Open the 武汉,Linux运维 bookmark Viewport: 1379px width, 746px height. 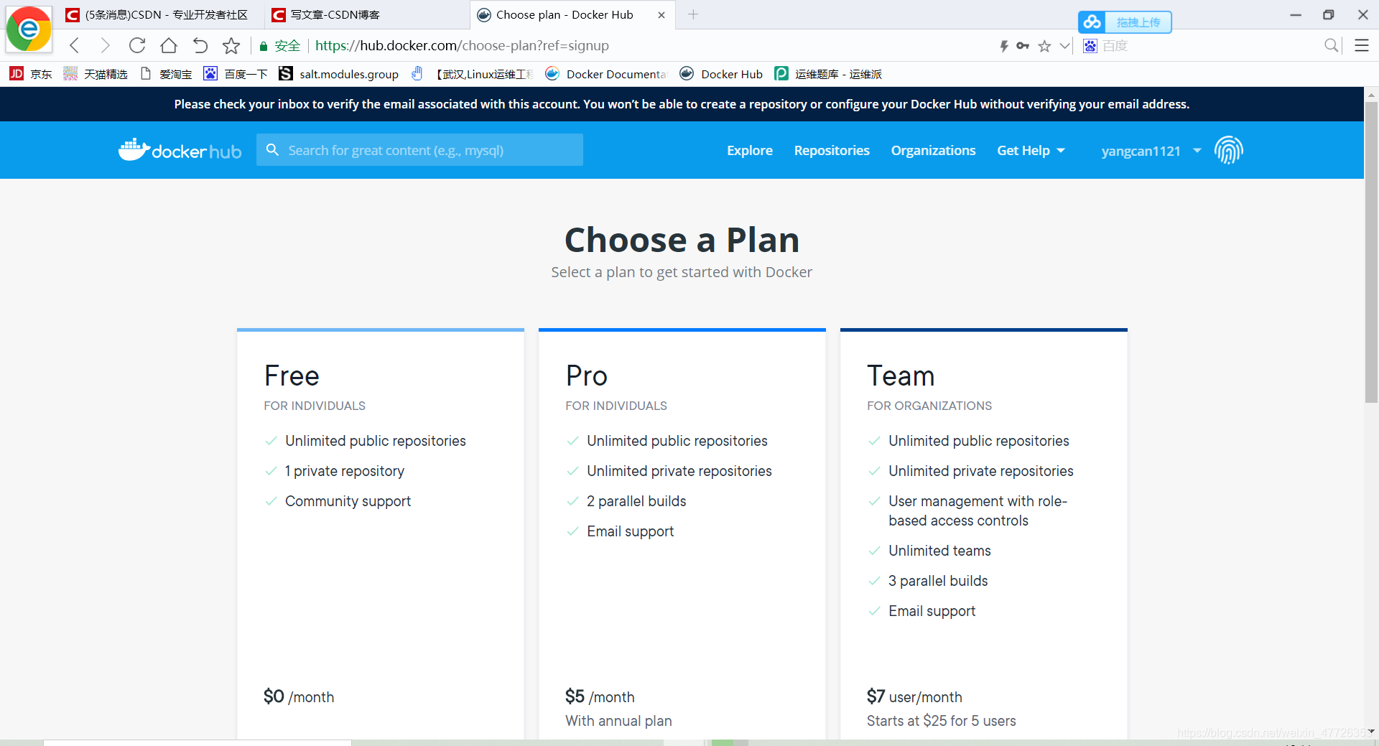[x=483, y=74]
